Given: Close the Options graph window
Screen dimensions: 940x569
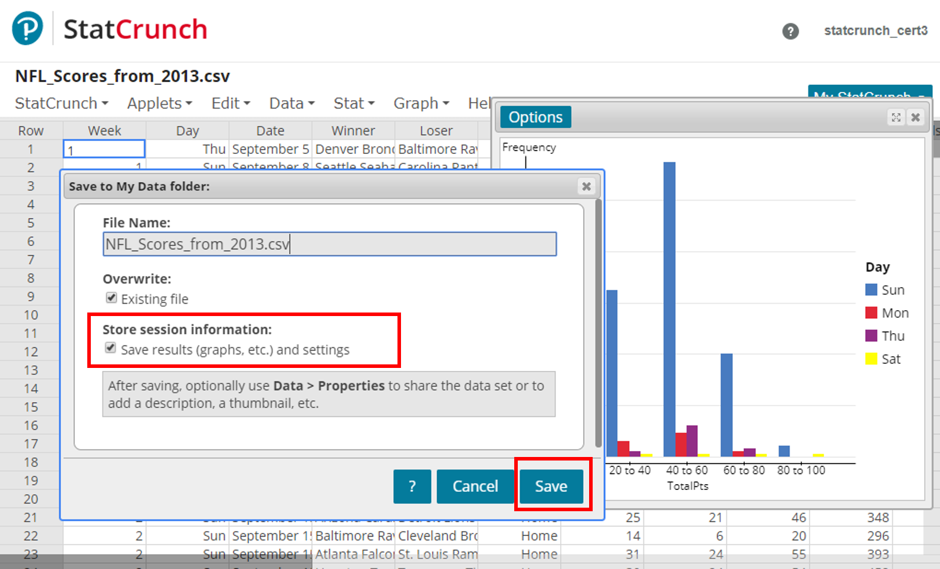Looking at the screenshot, I should point(915,117).
